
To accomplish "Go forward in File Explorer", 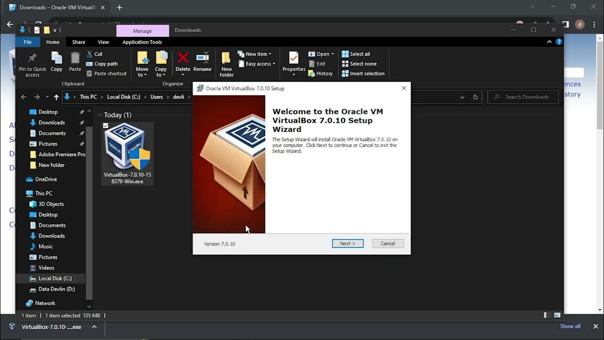I will click(x=37, y=97).
